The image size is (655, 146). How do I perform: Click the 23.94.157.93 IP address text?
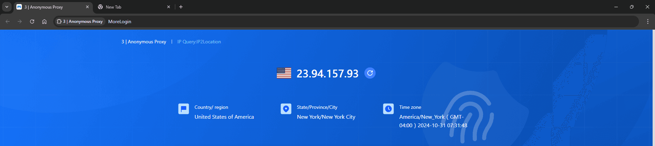[327, 73]
